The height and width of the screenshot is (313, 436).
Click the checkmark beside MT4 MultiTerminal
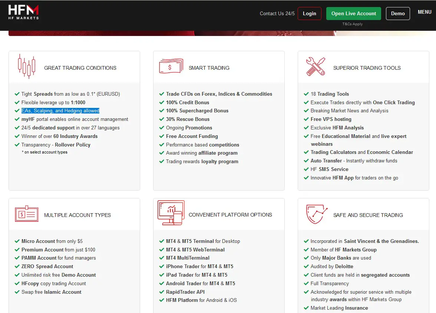click(x=162, y=258)
